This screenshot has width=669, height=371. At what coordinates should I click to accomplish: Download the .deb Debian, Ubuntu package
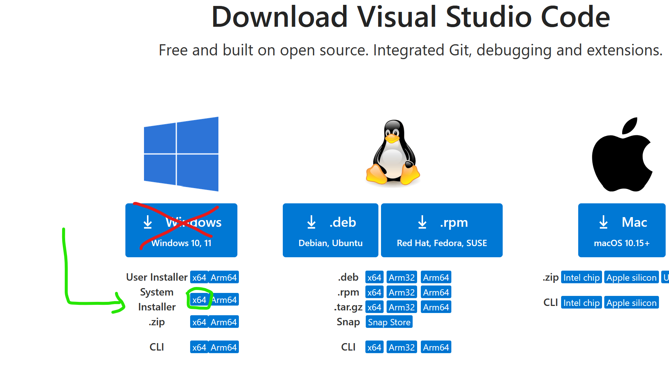(x=330, y=230)
